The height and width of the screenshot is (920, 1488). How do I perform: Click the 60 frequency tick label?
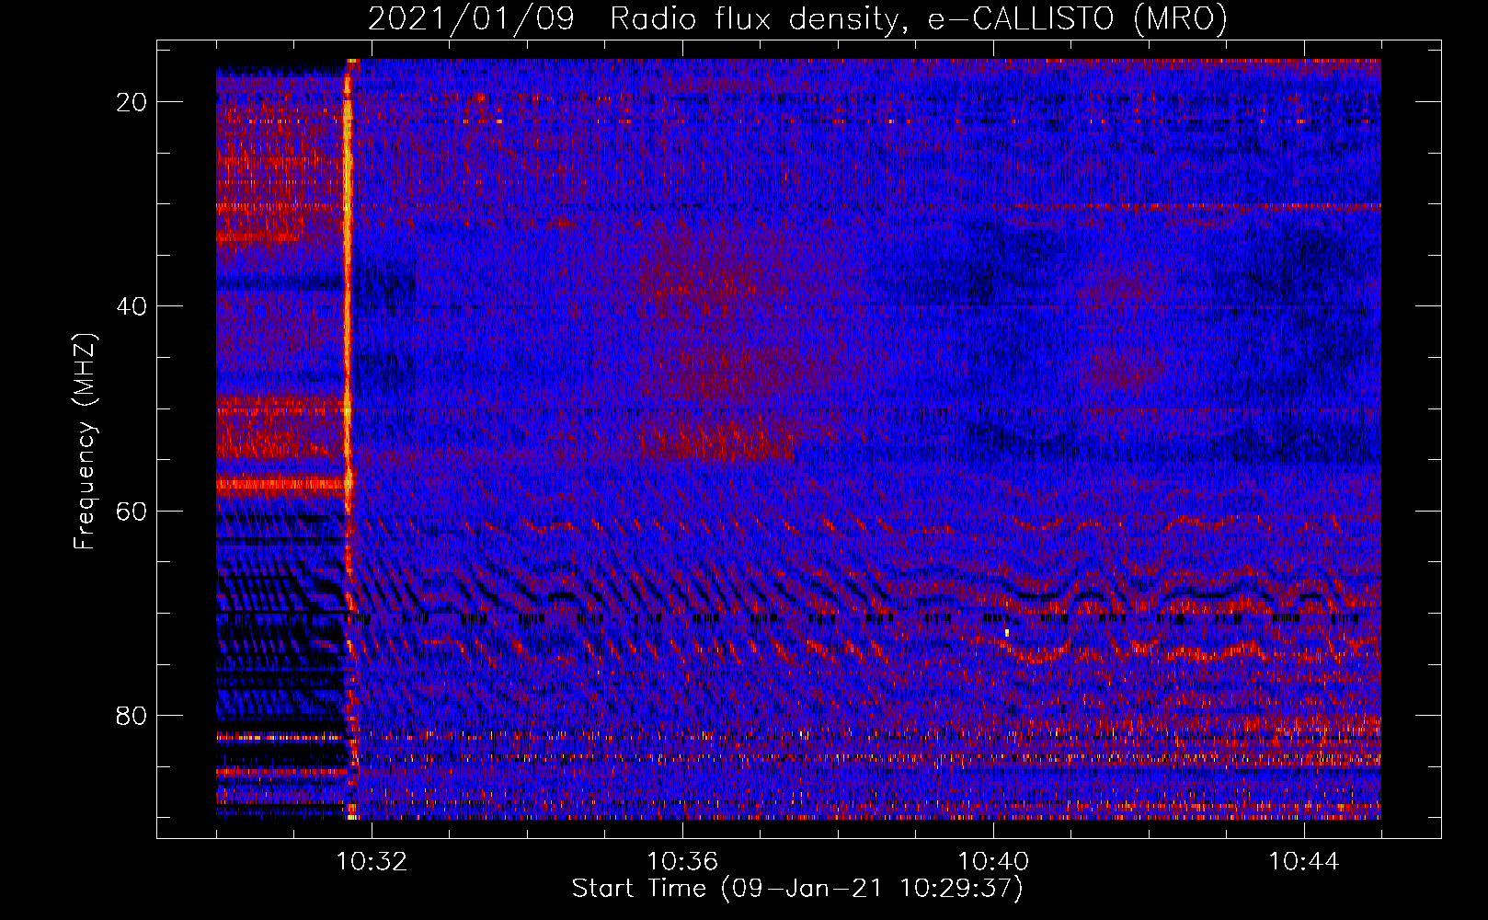[x=132, y=511]
